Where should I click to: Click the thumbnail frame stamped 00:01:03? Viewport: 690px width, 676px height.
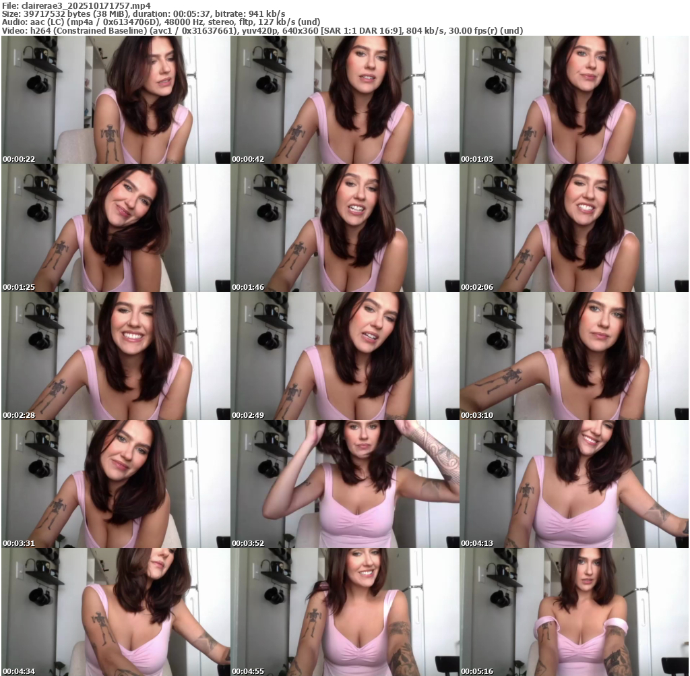coord(574,100)
